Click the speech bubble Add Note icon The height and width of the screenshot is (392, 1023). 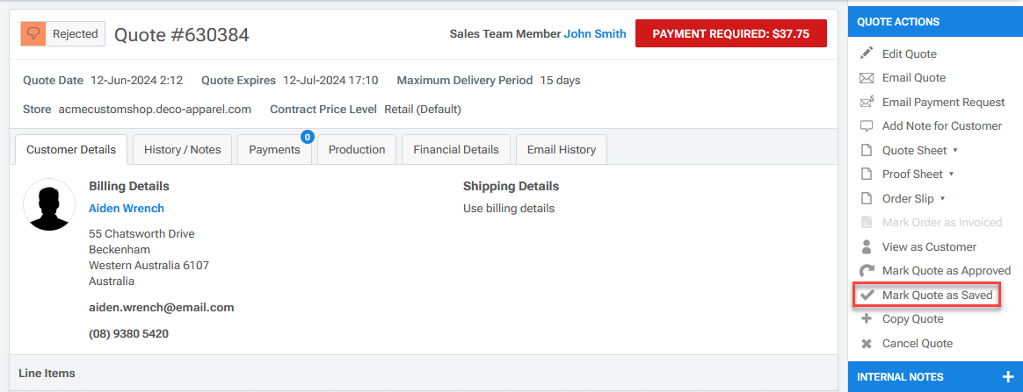867,126
